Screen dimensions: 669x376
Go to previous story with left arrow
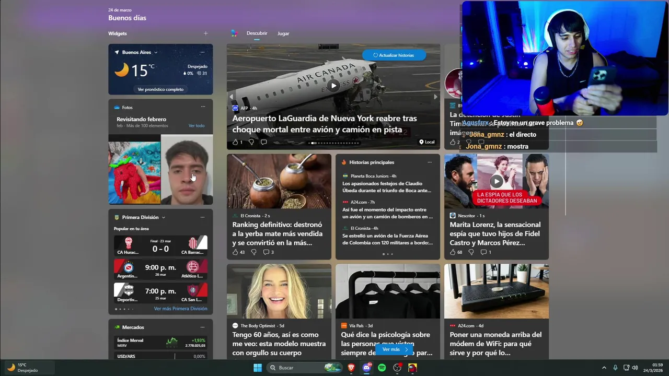[232, 97]
